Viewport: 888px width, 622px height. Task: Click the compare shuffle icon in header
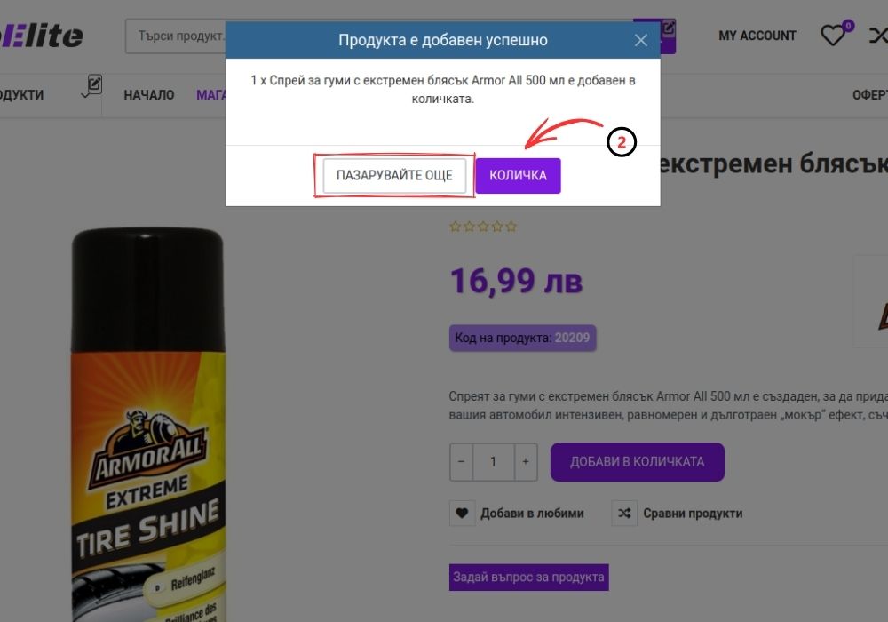coord(878,36)
